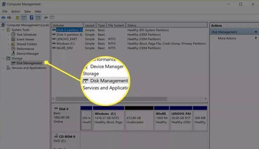Click the Services and Applications gear icon
Image resolution: width=259 pixels, height=149 pixels.
8,68
